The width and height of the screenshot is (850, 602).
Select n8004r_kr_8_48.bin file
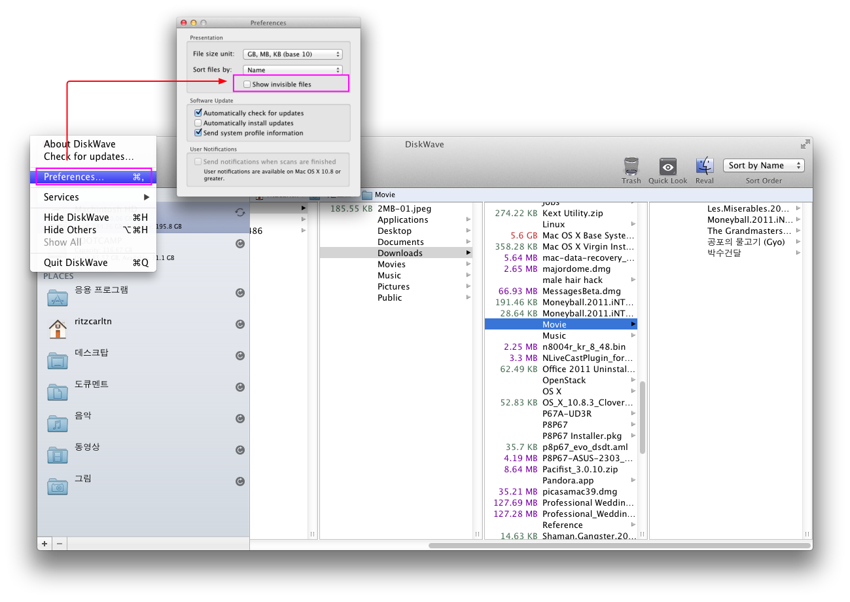point(561,347)
